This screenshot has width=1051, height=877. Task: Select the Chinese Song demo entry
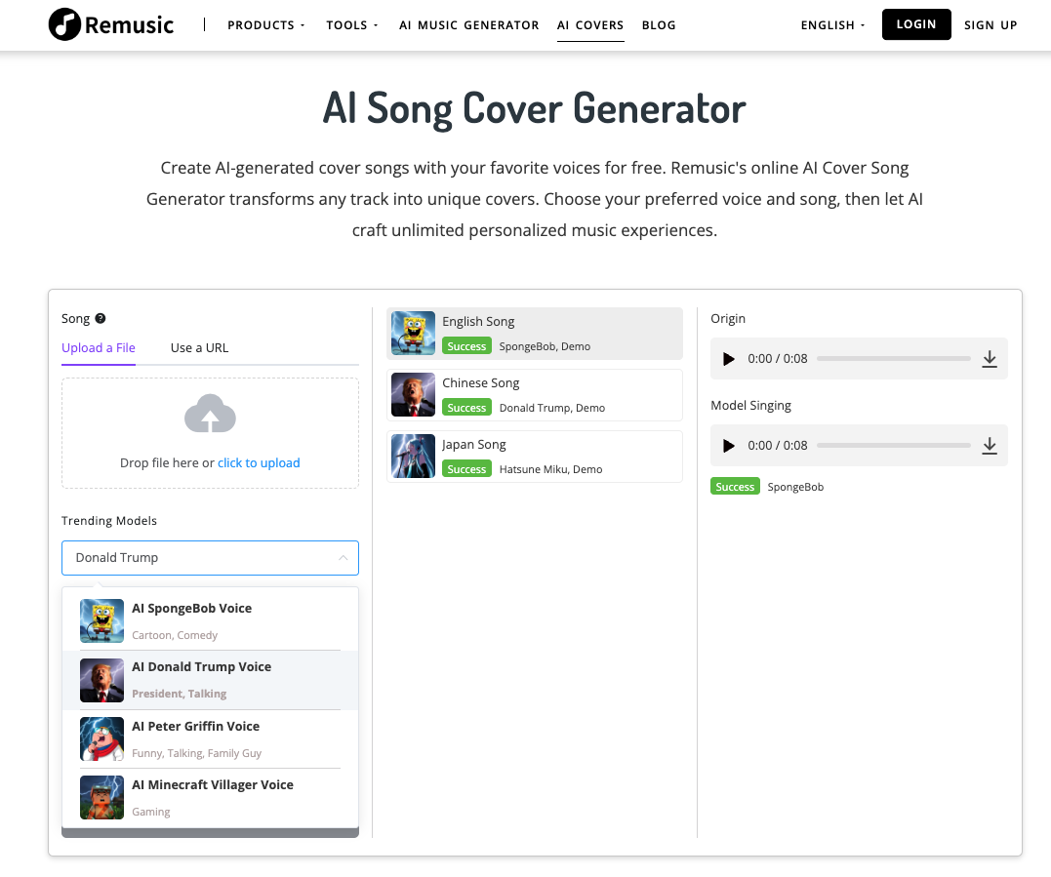(x=534, y=394)
